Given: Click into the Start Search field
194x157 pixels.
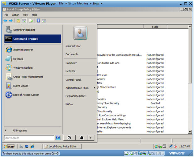Looking at the screenshot, I should [29, 138].
